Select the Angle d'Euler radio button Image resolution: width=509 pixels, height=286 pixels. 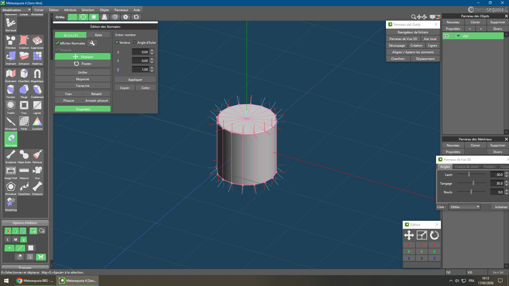click(x=135, y=42)
